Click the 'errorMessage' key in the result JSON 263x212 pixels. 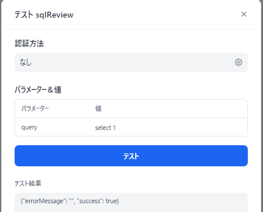(44, 201)
